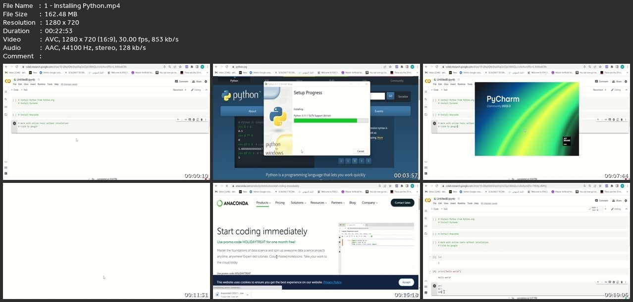This screenshot has width=633, height=302.
Task: Expand the Solutions menu on the Anaconda page
Action: point(298,203)
